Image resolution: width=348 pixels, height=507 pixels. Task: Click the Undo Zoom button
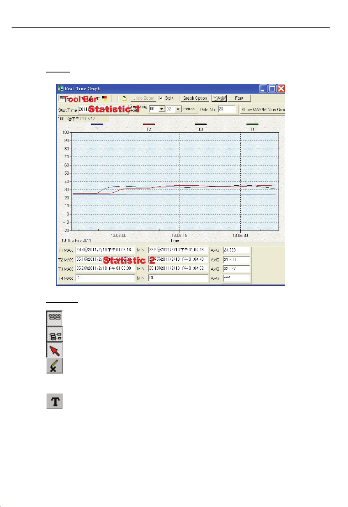(x=143, y=98)
